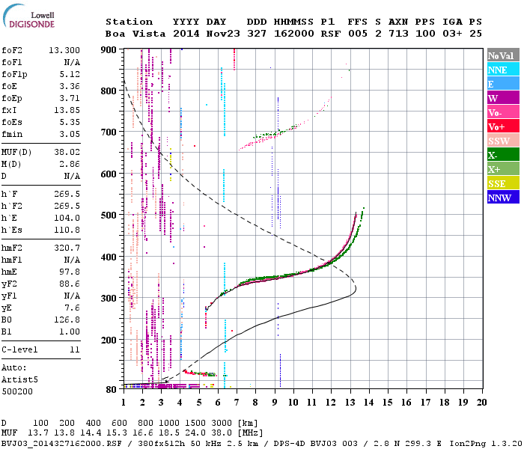The height and width of the screenshot is (449, 524).
Task: Click the M(D) value 2.86
Action: point(70,164)
